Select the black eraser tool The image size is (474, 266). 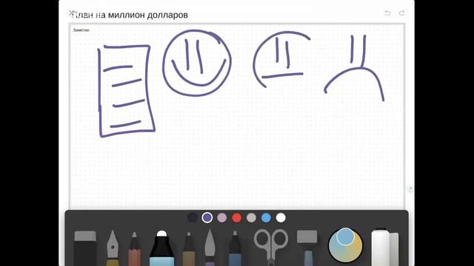point(85,248)
